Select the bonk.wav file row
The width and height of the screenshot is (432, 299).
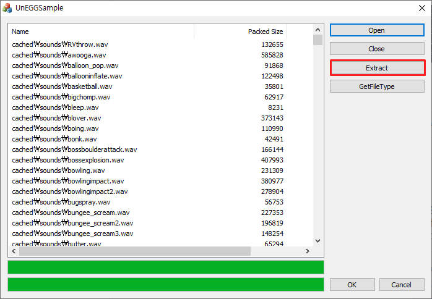(147, 139)
